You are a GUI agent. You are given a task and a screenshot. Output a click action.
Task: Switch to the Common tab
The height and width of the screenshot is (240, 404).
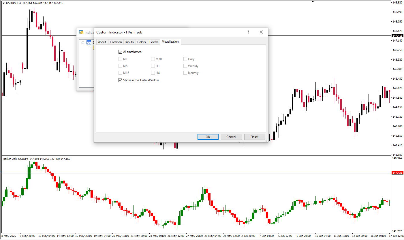click(x=116, y=42)
